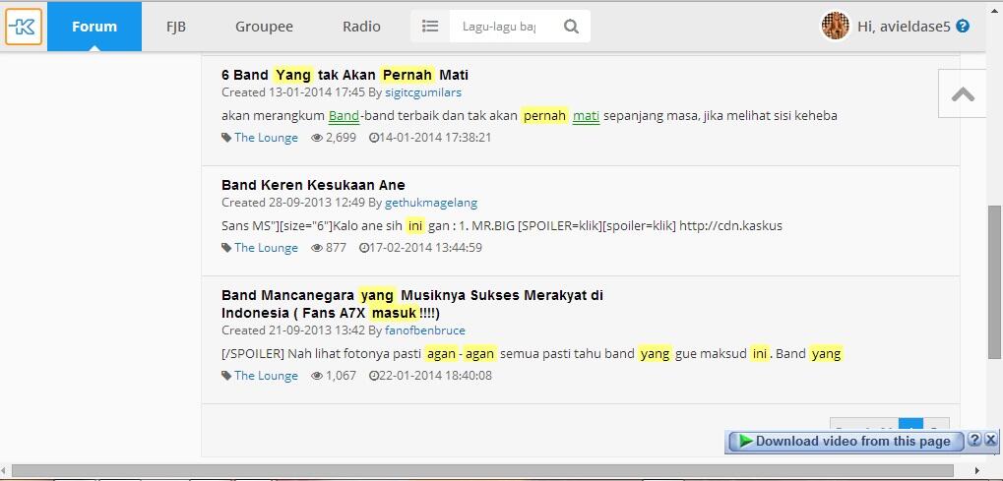The height and width of the screenshot is (481, 1003).
Task: Click the horizontal scrollbar thumb
Action: 482,471
